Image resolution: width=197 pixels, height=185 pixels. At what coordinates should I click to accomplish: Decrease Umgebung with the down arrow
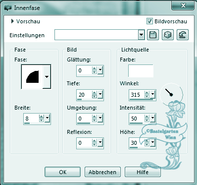[x=95, y=120]
